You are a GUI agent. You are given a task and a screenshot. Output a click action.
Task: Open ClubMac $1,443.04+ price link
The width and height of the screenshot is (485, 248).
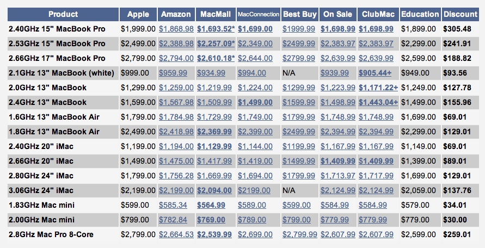coord(378,102)
